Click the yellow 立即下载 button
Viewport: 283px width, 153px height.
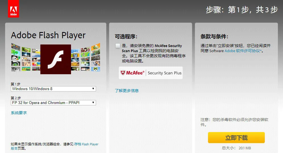coord(236,138)
